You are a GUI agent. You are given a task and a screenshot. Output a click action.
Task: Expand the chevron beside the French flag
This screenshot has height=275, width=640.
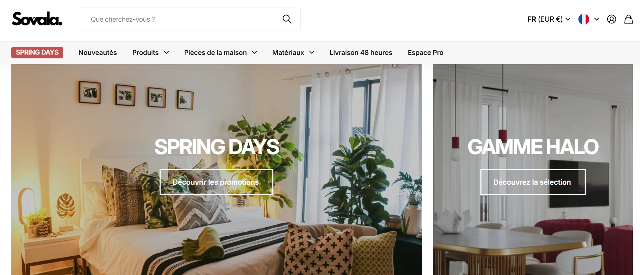coord(597,19)
